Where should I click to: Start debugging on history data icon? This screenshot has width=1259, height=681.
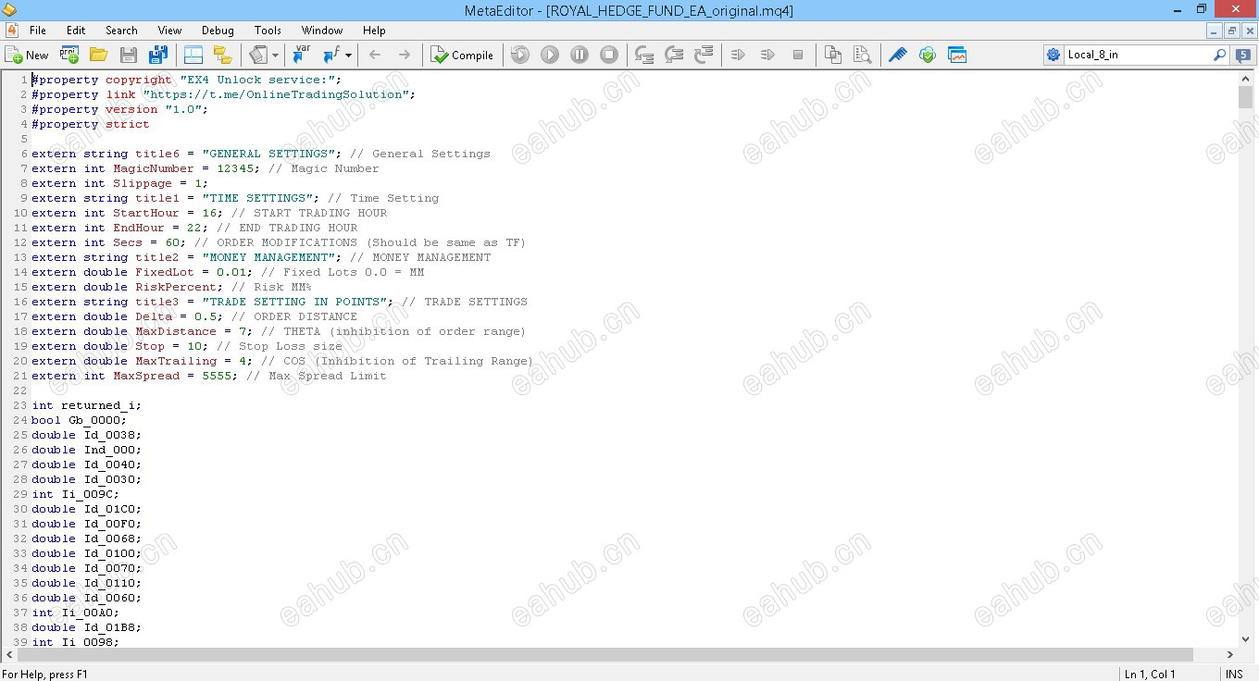pyautogui.click(x=520, y=55)
